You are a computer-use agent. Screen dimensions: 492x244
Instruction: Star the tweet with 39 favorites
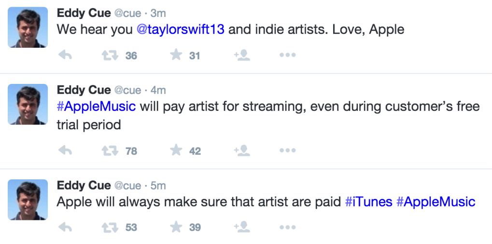[176, 227]
